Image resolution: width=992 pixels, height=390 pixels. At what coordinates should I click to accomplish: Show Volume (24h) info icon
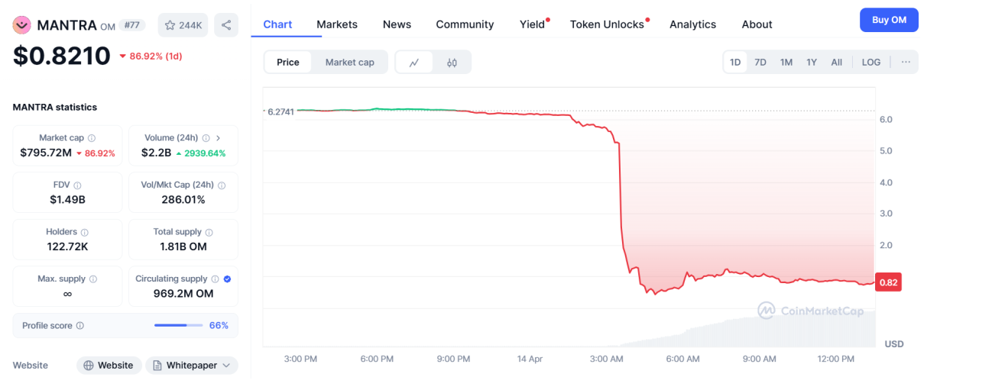point(206,138)
